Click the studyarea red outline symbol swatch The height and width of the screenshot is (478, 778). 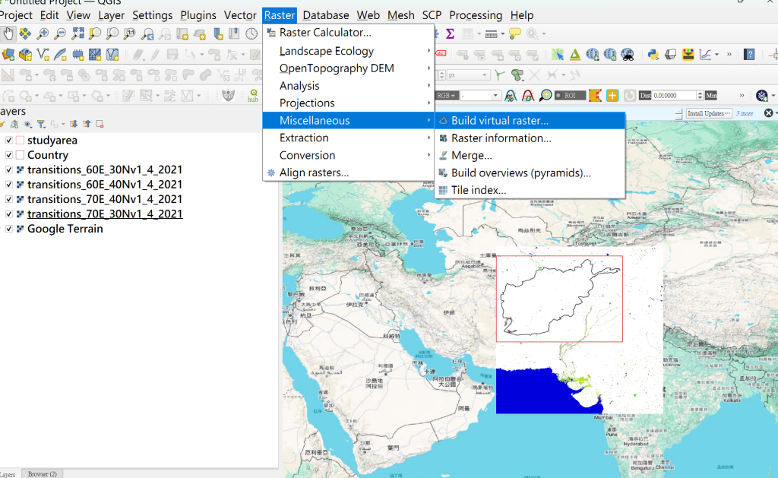click(20, 141)
